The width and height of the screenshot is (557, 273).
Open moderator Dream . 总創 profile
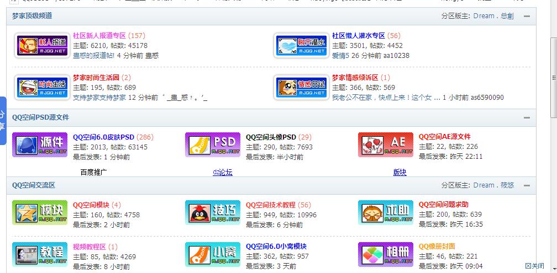pos(493,16)
